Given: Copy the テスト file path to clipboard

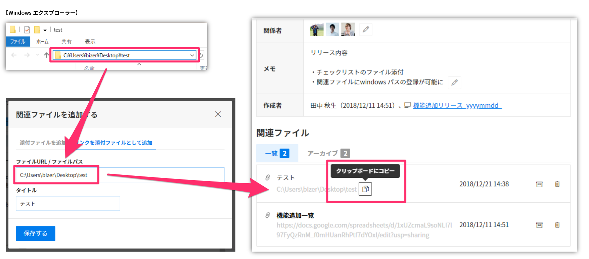Looking at the screenshot, I should pyautogui.click(x=365, y=189).
